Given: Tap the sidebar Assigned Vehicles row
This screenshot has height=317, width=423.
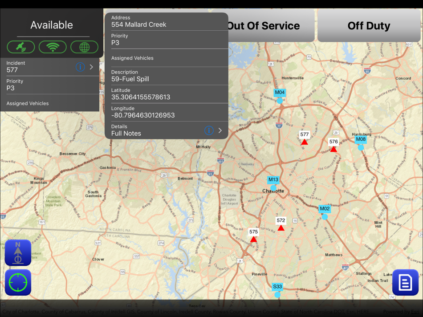Looking at the screenshot, I should [49, 103].
